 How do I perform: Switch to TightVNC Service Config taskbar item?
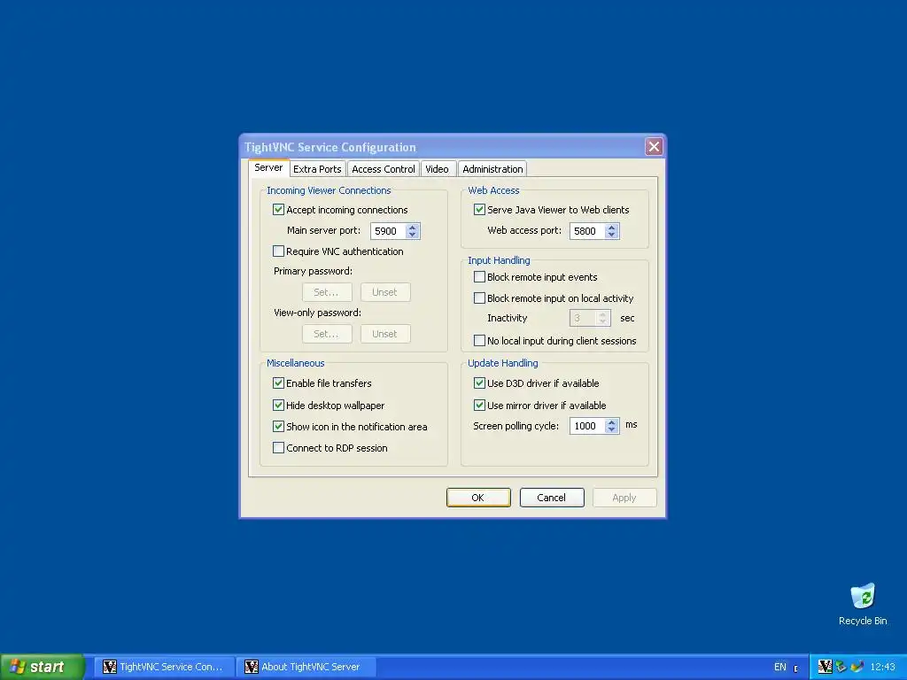pos(163,667)
